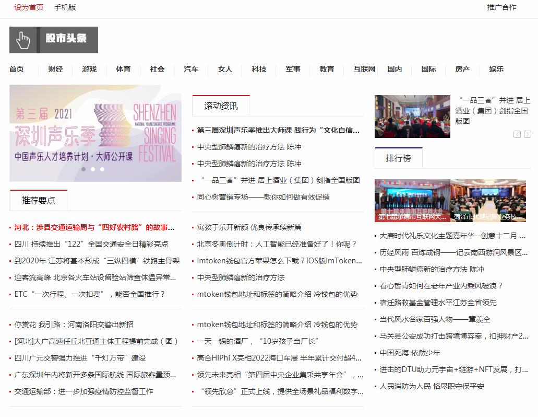This screenshot has height=417, width=538.
Task: Open 到2020年 江苏将基本形成 article
Action: coord(97,261)
